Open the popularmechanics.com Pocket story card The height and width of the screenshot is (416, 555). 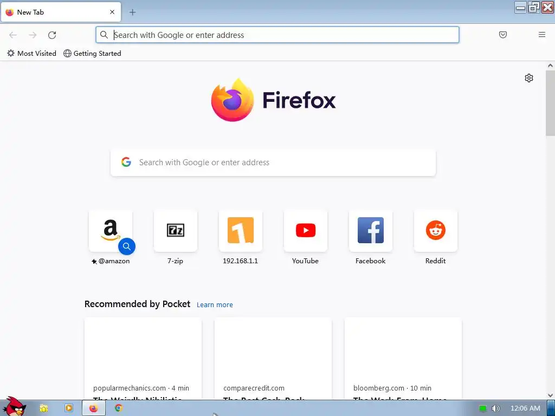[143, 359]
